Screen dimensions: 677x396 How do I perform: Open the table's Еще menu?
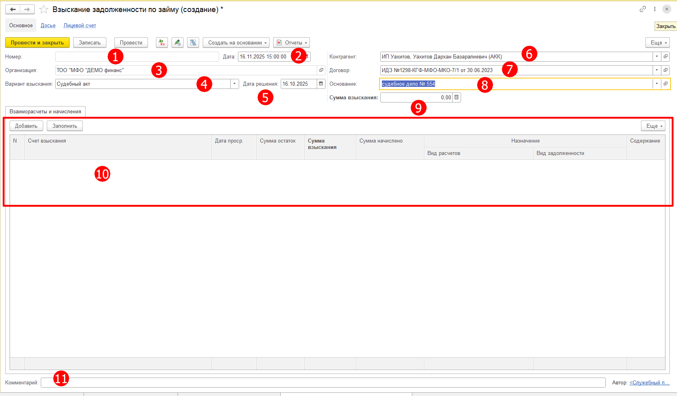tap(653, 126)
